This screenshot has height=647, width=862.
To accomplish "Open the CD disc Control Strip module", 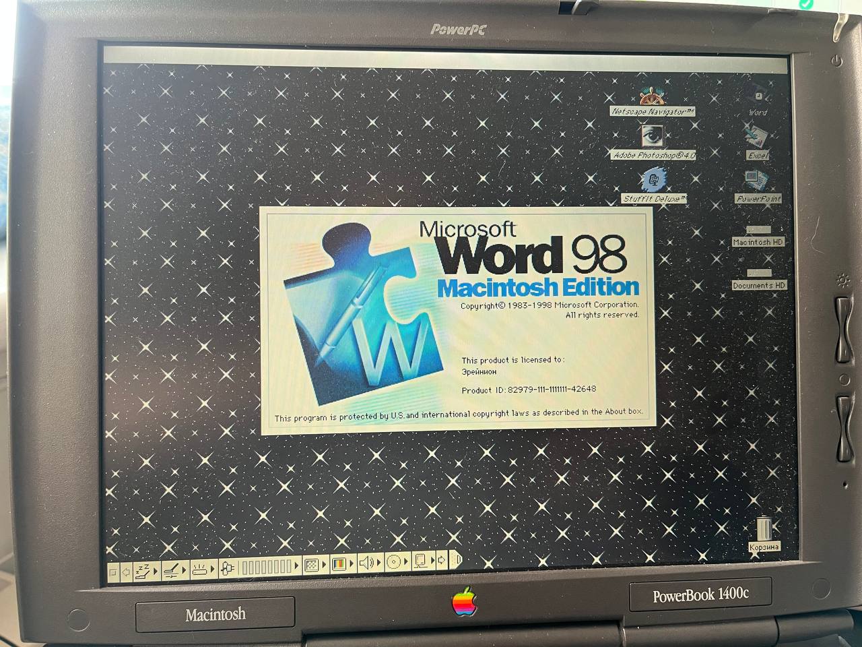I will (394, 561).
